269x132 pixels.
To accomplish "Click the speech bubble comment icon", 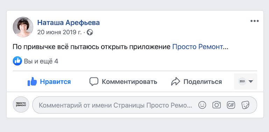I will click(94, 81).
